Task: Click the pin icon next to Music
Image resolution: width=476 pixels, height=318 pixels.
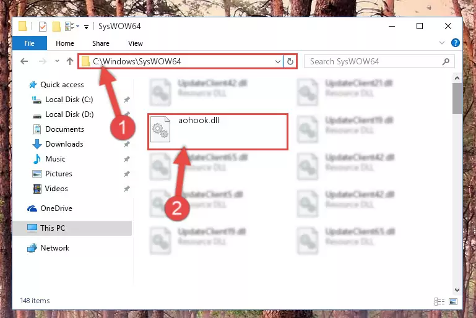Action: tap(127, 159)
